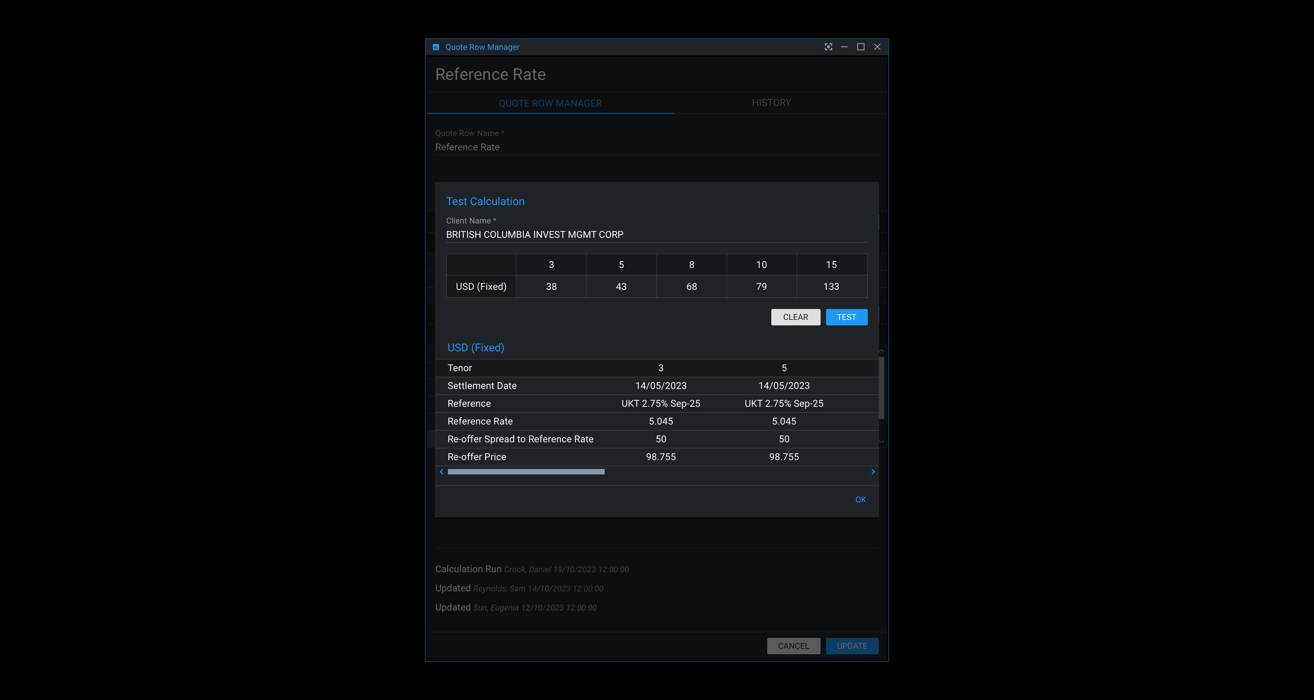1314x700 pixels.
Task: Click the USD (Fixed) section heading
Action: 475,347
